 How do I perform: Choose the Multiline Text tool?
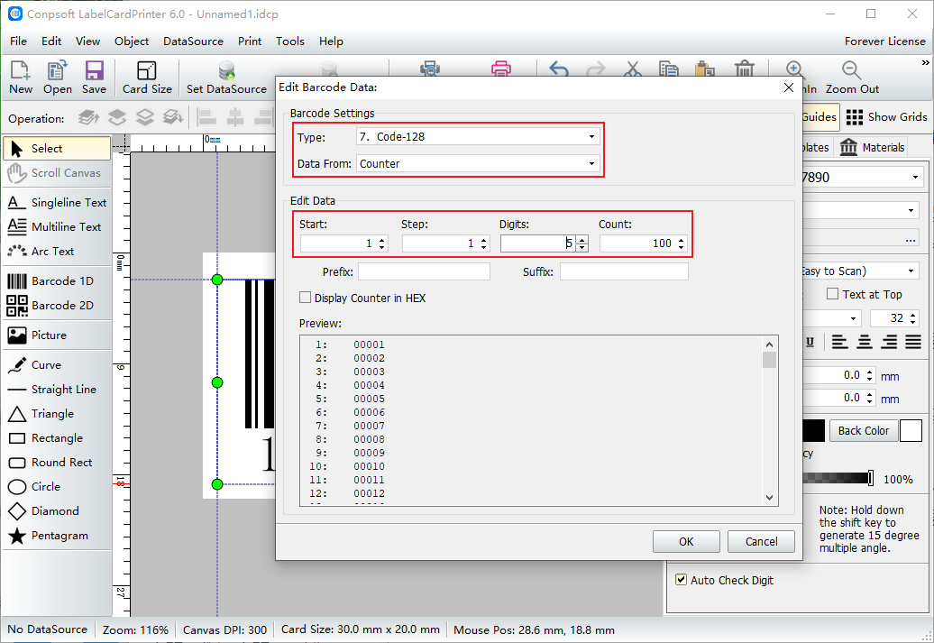(x=57, y=227)
